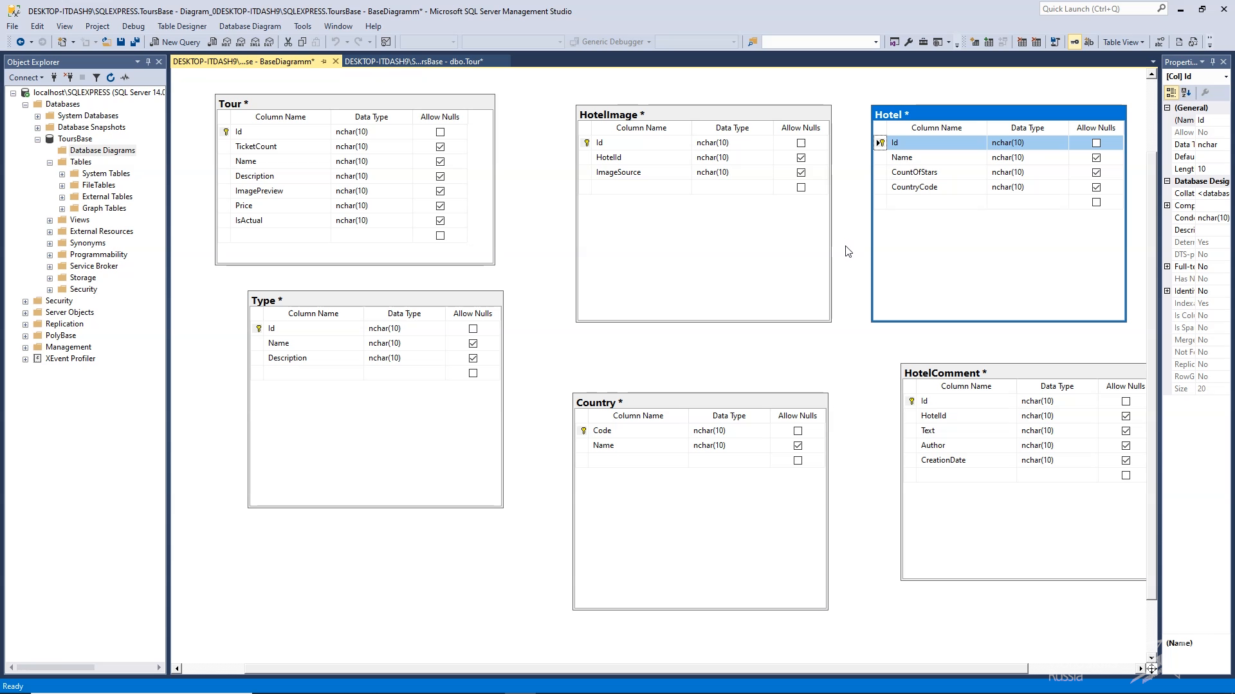
Task: Click the XMLA query icon
Action: 255,42
